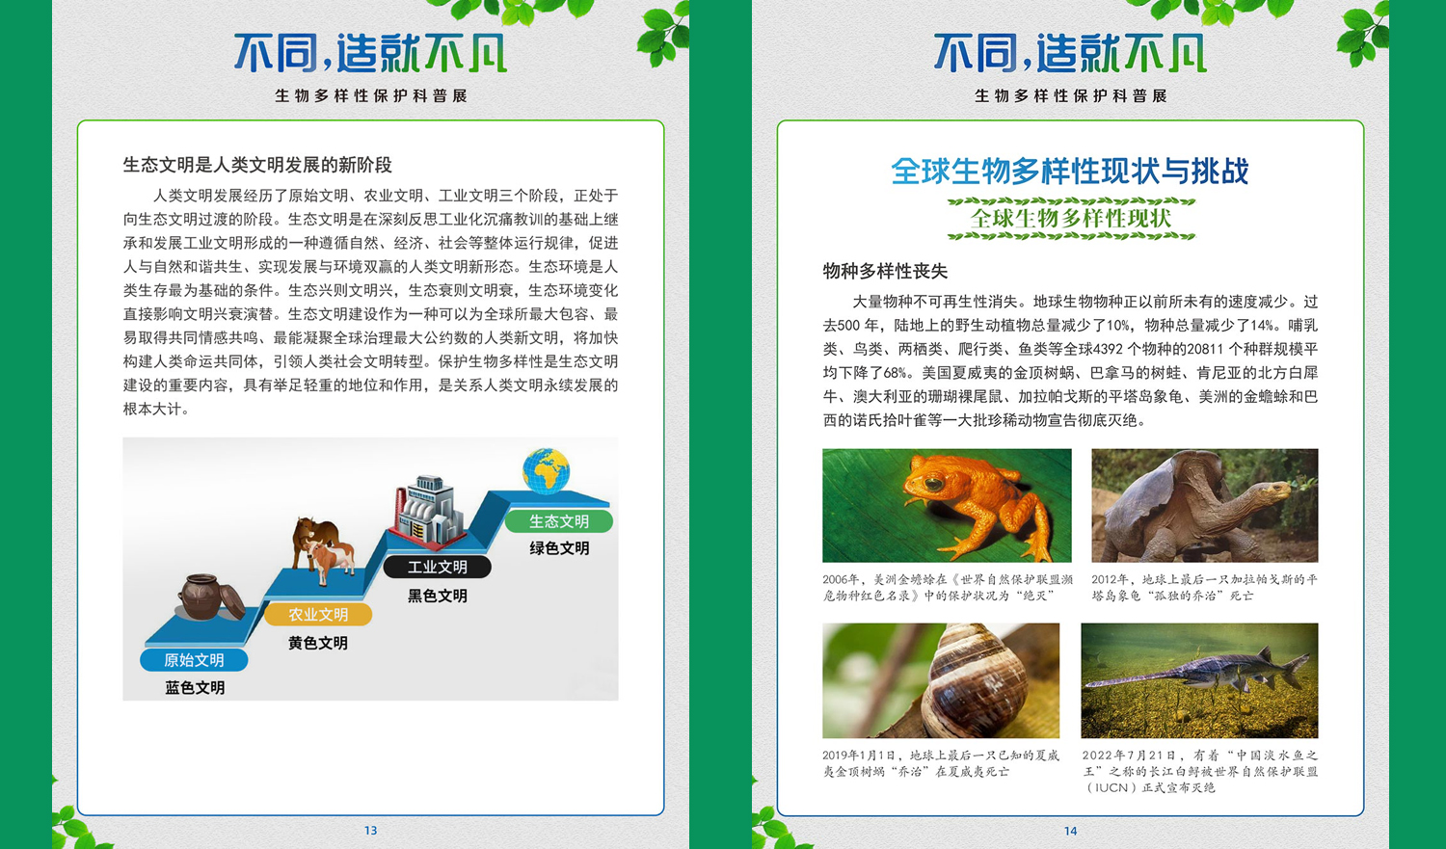The height and width of the screenshot is (849, 1446).
Task: Click the heading 全球生物多样性现状与挑战
Action: [x=1069, y=172]
